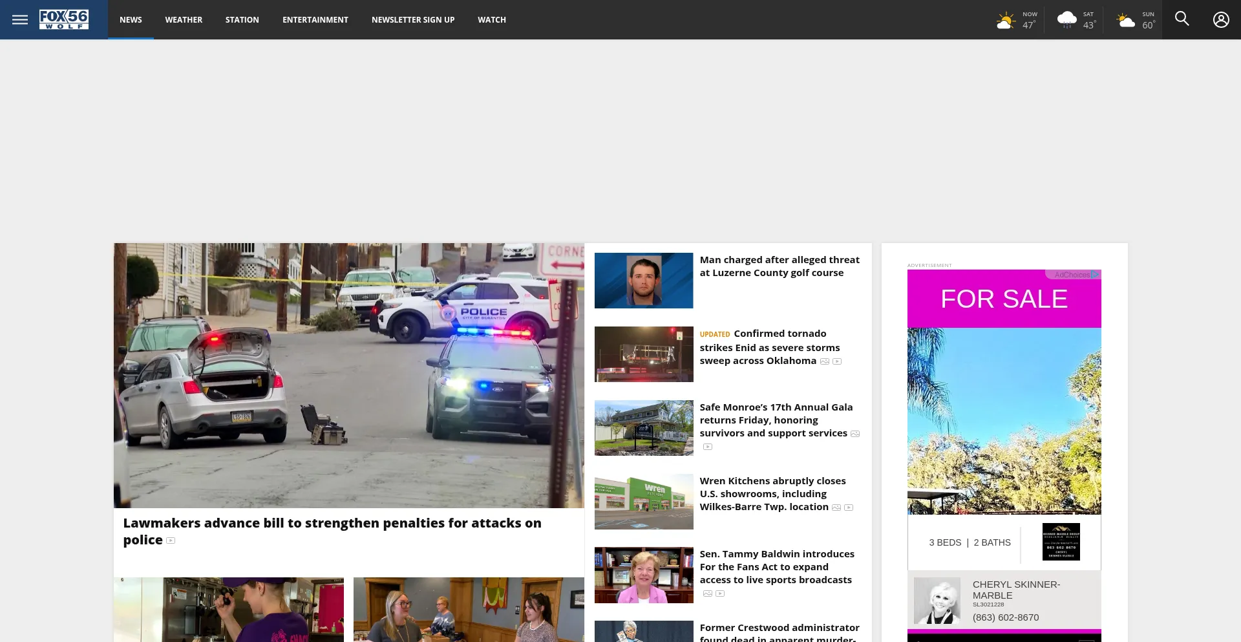Screen dimensions: 1241x642
Task: Click the 3 BEDS | 2 BATHS text
Action: tap(970, 542)
